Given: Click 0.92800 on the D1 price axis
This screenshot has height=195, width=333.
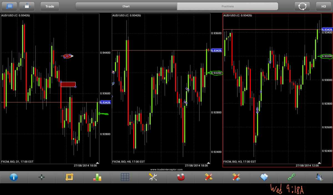Looking at the screenshot, I should tap(105, 134).
